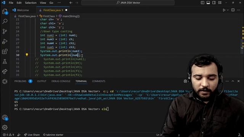The height and width of the screenshot is (137, 244).
Task: Toggle the primary side bar layout
Action: [x=202, y=3]
